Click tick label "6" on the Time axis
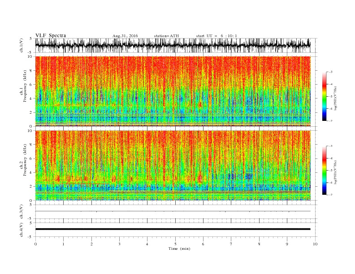 pos(203,244)
